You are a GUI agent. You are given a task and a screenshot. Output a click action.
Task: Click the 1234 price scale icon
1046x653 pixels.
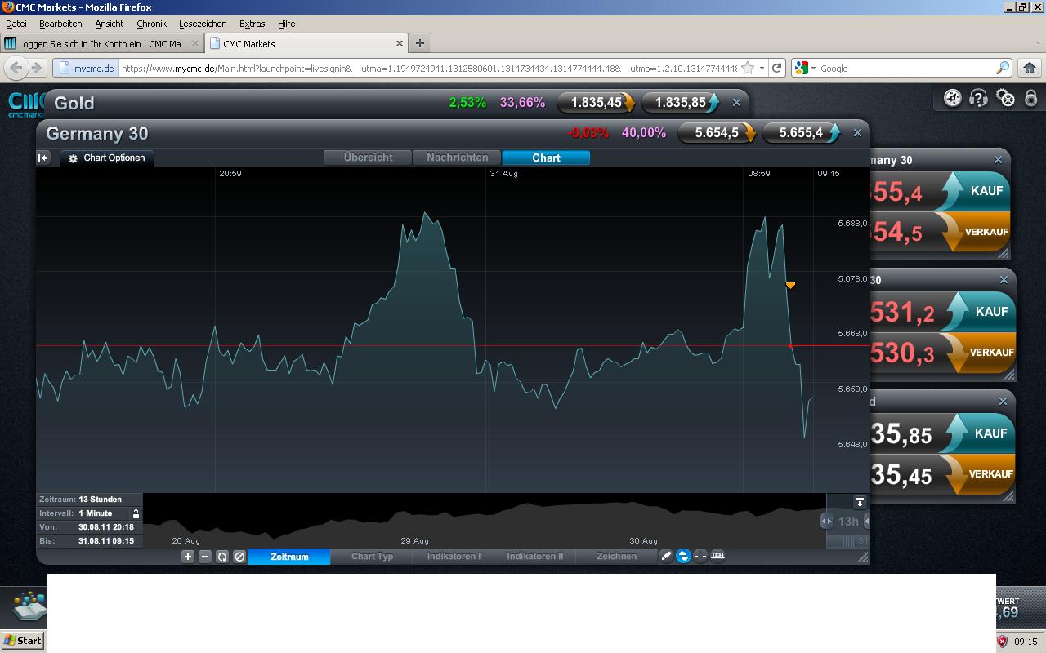point(717,555)
